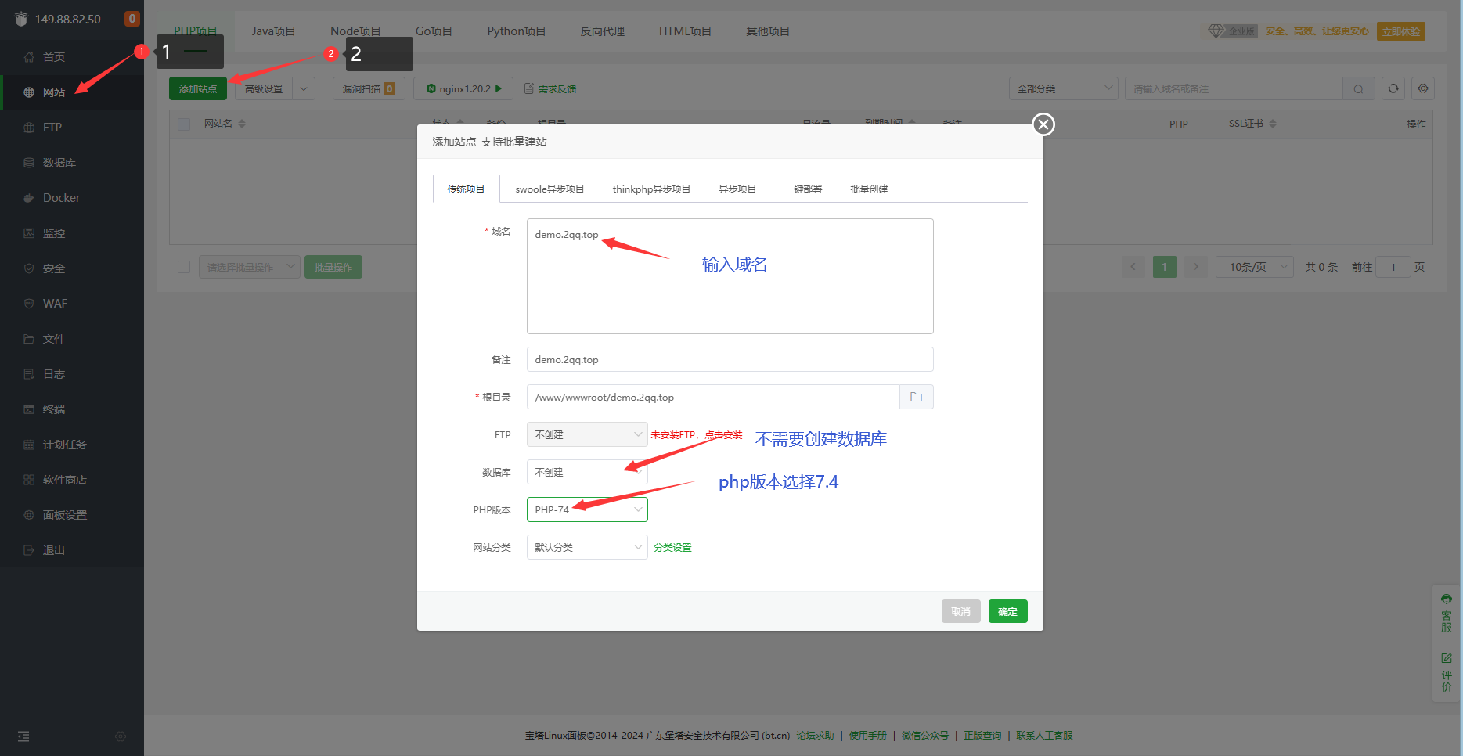Click the 立即体验 enterprise button
This screenshot has width=1463, height=756.
1400,31
